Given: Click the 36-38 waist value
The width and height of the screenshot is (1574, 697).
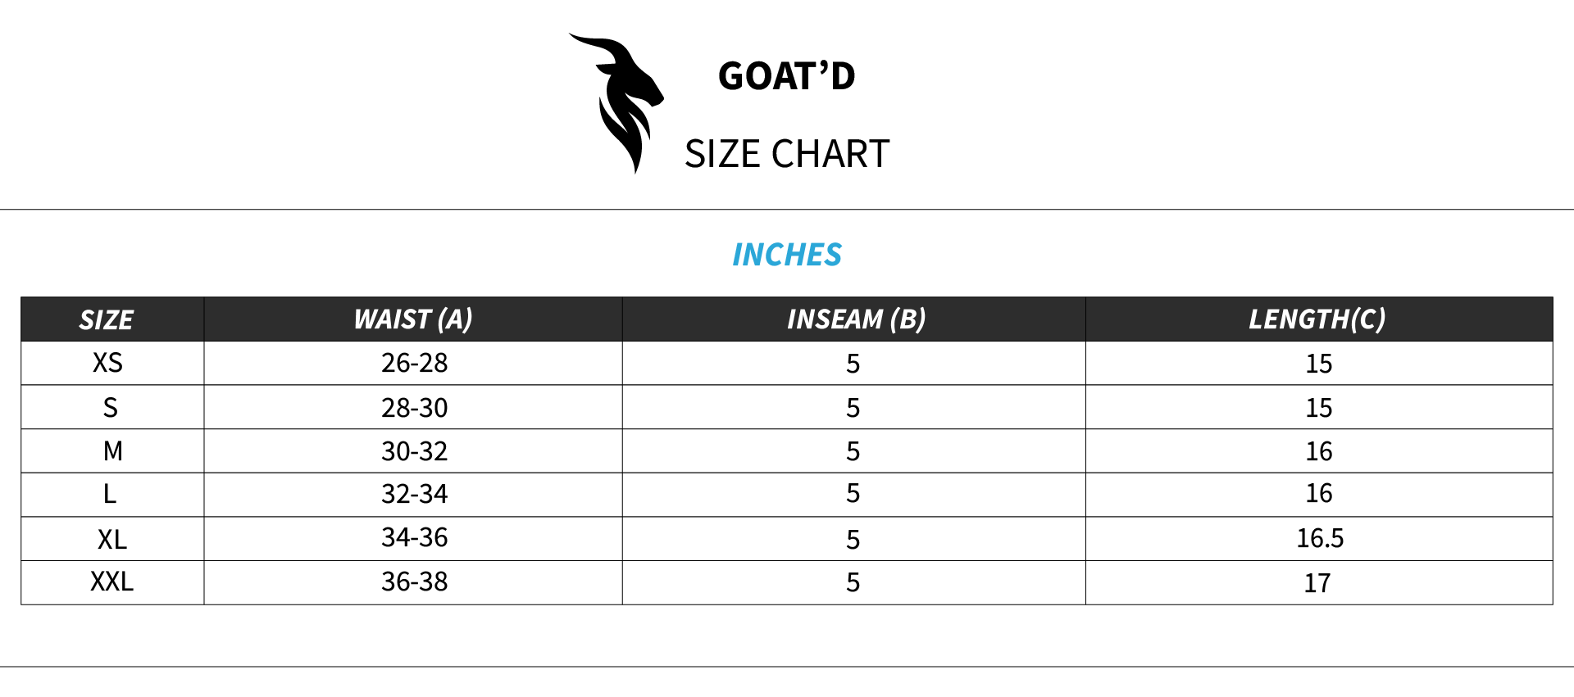Looking at the screenshot, I should (x=414, y=582).
